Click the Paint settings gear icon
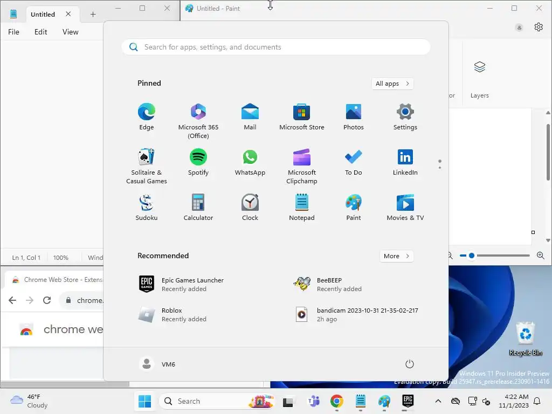This screenshot has height=414, width=552. [539, 27]
